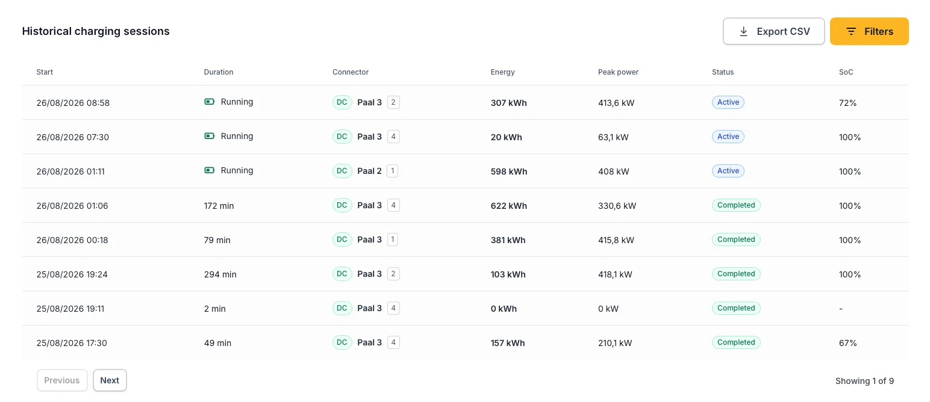Click the Filters funnel icon
The width and height of the screenshot is (930, 402).
(851, 31)
